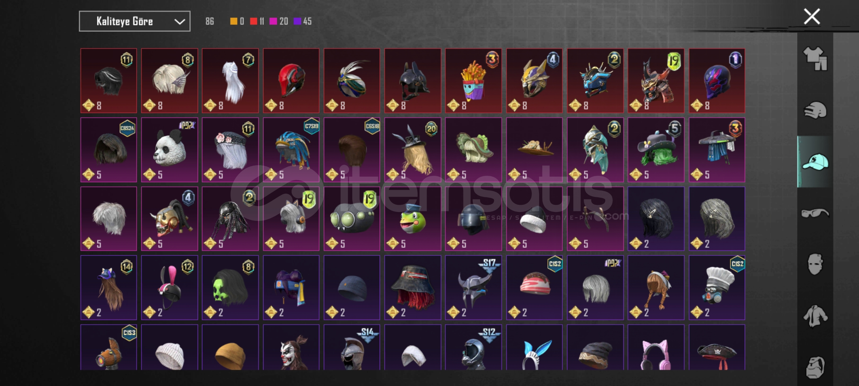This screenshot has height=386, width=859.
Task: Select the panda head item
Action: coord(170,150)
